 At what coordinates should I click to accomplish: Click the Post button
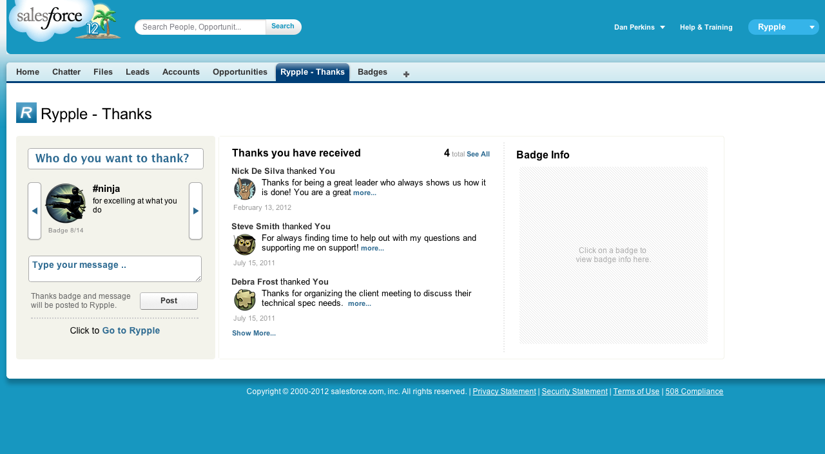tap(169, 301)
